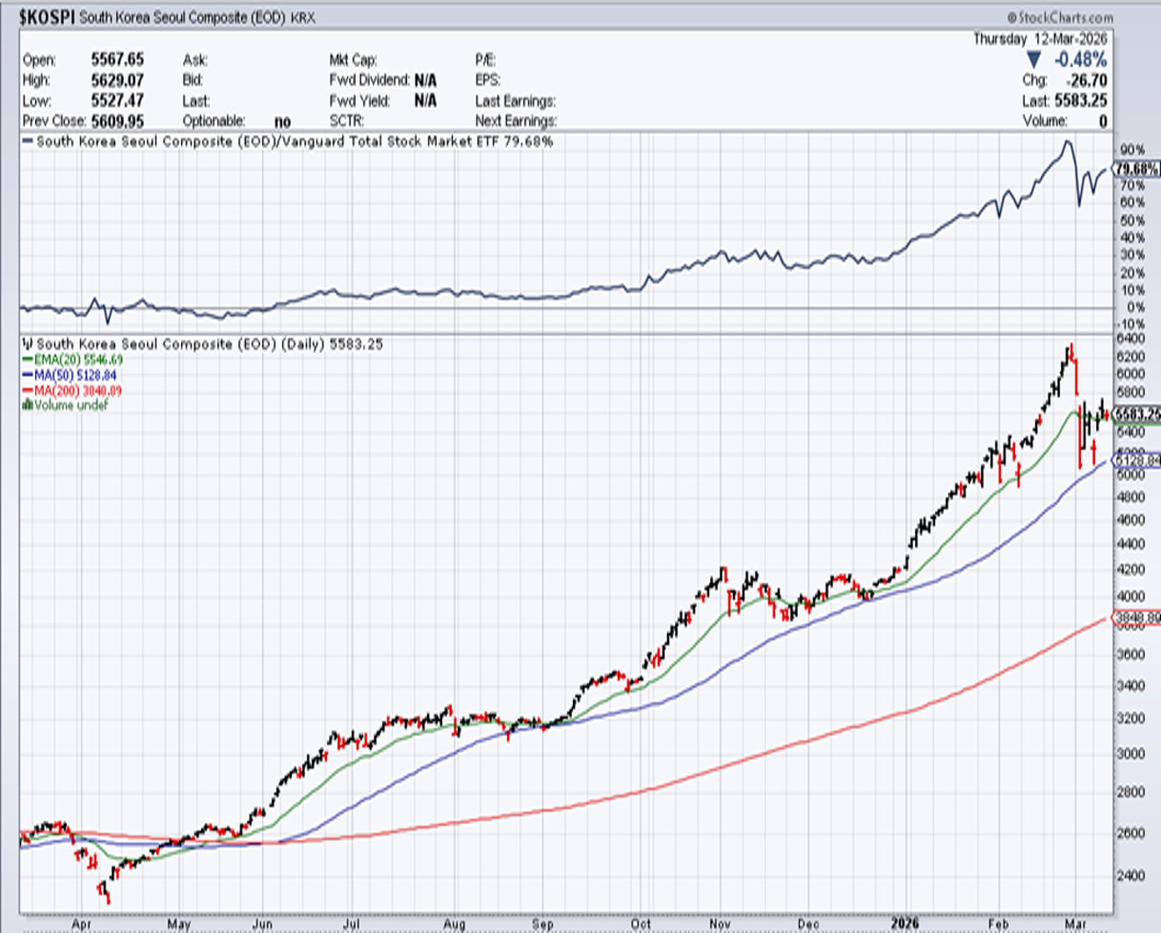Screen dimensions: 1161x933
Task: Click the Prev Close value 5609.95
Action: click(x=117, y=121)
